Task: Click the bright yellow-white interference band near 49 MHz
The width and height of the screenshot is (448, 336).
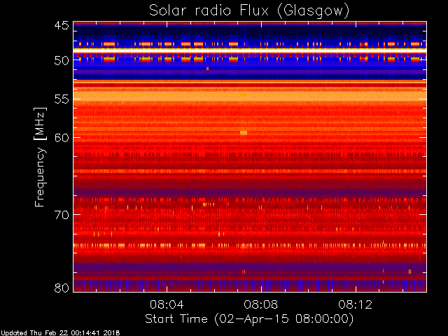Action: pos(250,50)
